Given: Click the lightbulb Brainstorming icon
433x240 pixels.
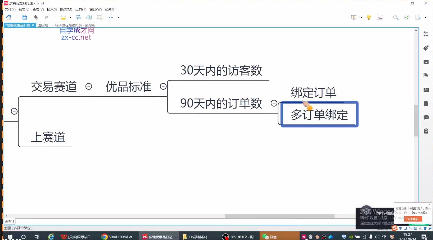Looking at the screenshot, I should [x=369, y=17].
